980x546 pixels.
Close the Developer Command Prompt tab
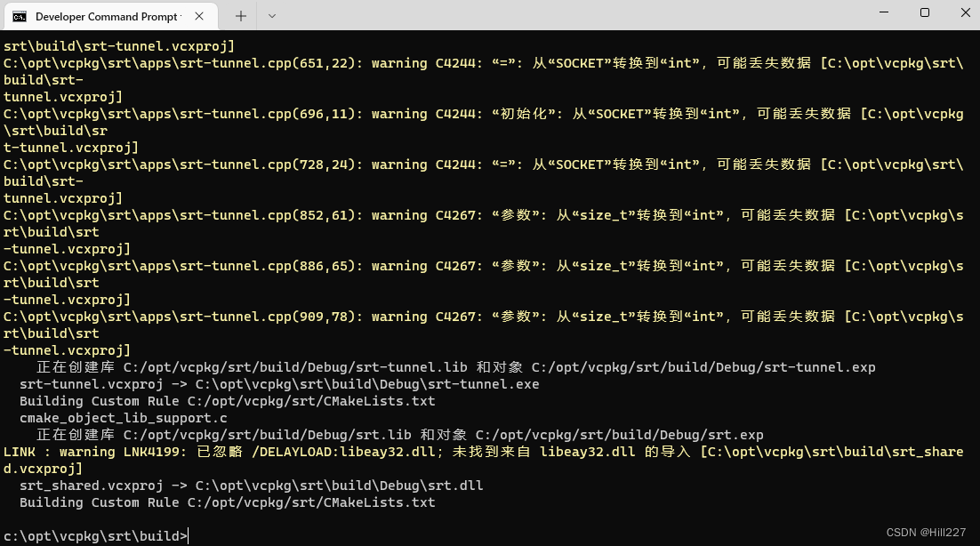199,15
